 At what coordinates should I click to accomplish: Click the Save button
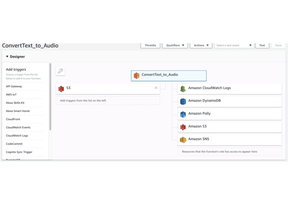(x=278, y=45)
